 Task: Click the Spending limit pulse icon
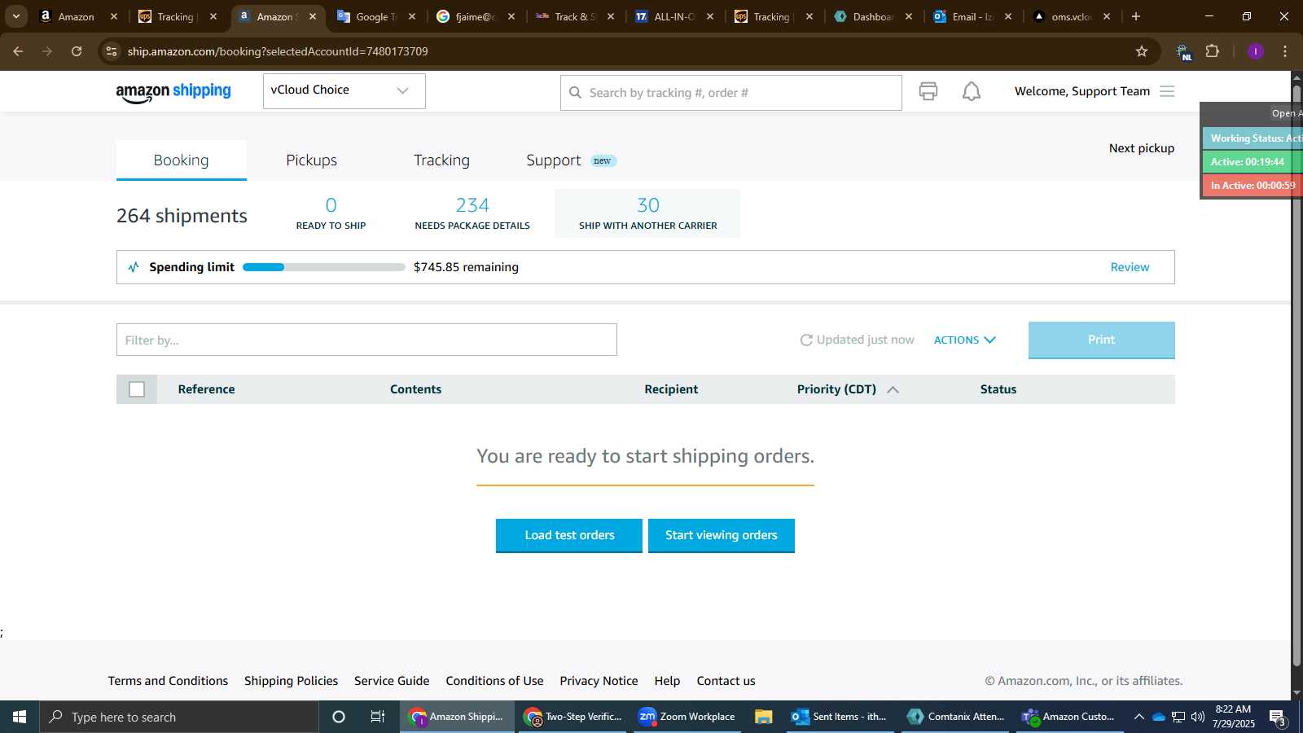pyautogui.click(x=134, y=267)
